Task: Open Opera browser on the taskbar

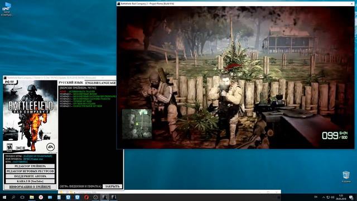Action: coord(86,197)
